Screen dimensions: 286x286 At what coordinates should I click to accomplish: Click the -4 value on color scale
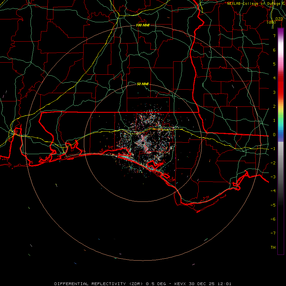(x=273, y=191)
